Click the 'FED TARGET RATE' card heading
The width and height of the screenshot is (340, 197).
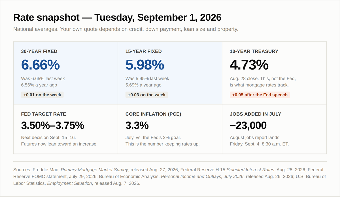tap(44, 114)
